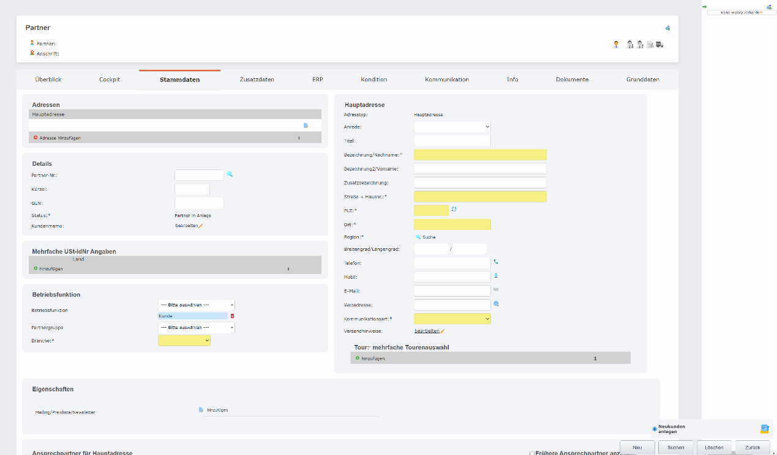The height and width of the screenshot is (455, 777).
Task: Open the Kondition tab
Action: tap(373, 80)
